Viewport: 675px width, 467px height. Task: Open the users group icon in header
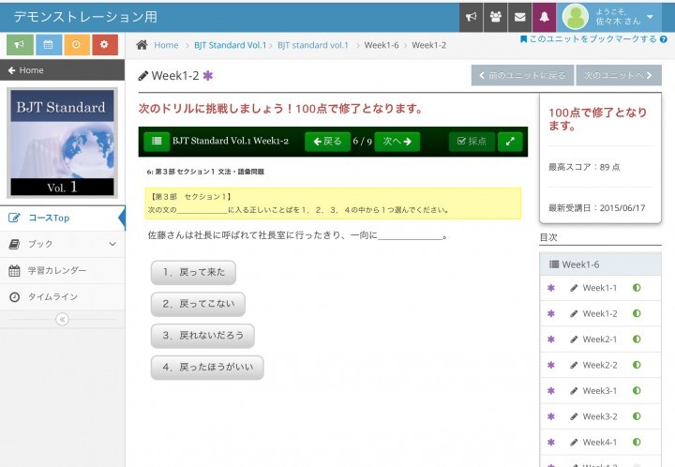coord(496,17)
